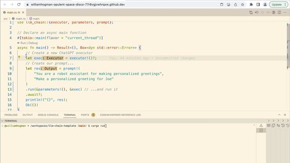
Task: Split the editor to the right
Action: pyautogui.click(x=280, y=12)
